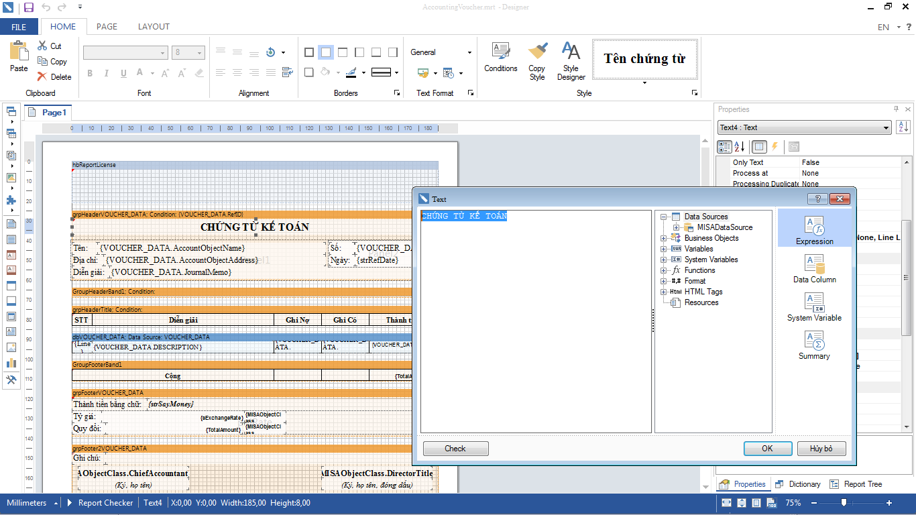Click the word wrap icon in Alignment
The image size is (916, 515).
287,72
